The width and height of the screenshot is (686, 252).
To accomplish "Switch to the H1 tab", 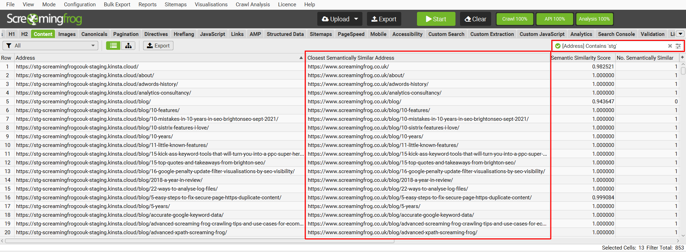I will (12, 34).
